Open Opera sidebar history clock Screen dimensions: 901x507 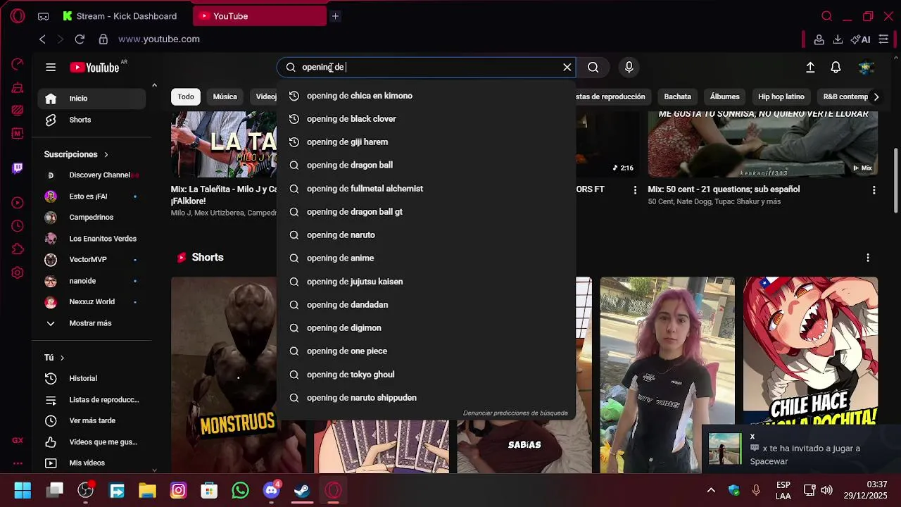(x=18, y=226)
